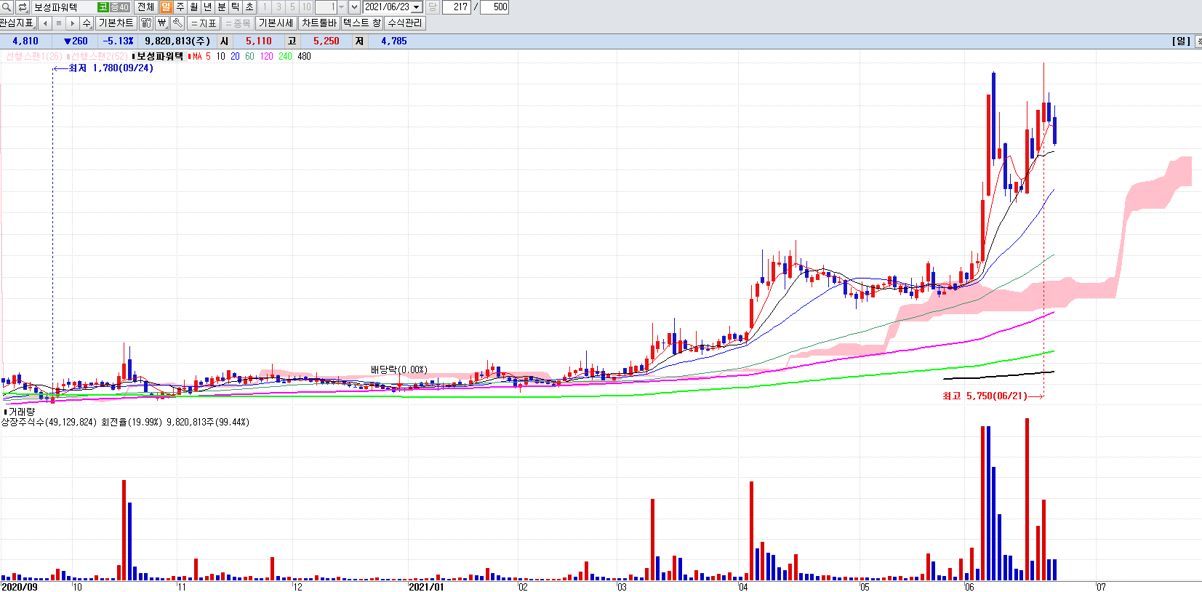Image resolution: width=1202 pixels, height=592 pixels.
Task: Click the 500 total bars field
Action: tap(494, 7)
